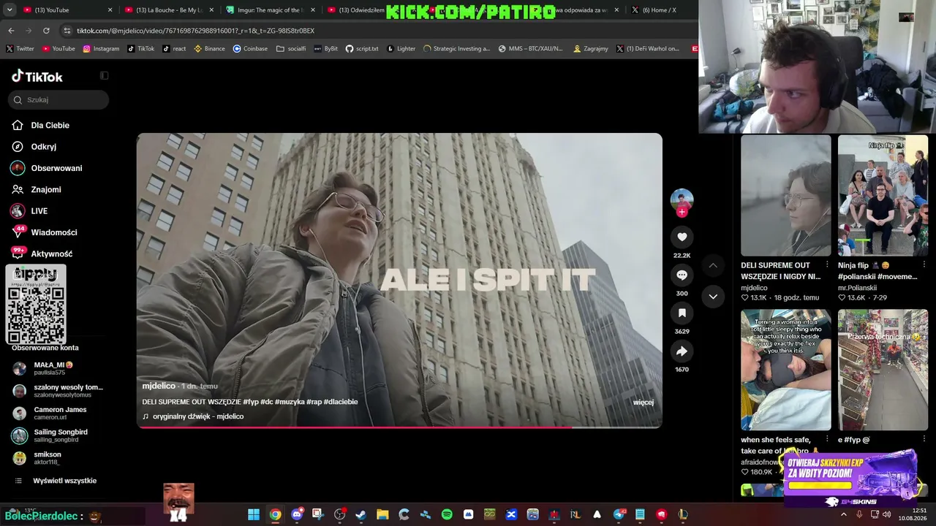Show hidden system tray icons
936x526 pixels.
coord(843,514)
